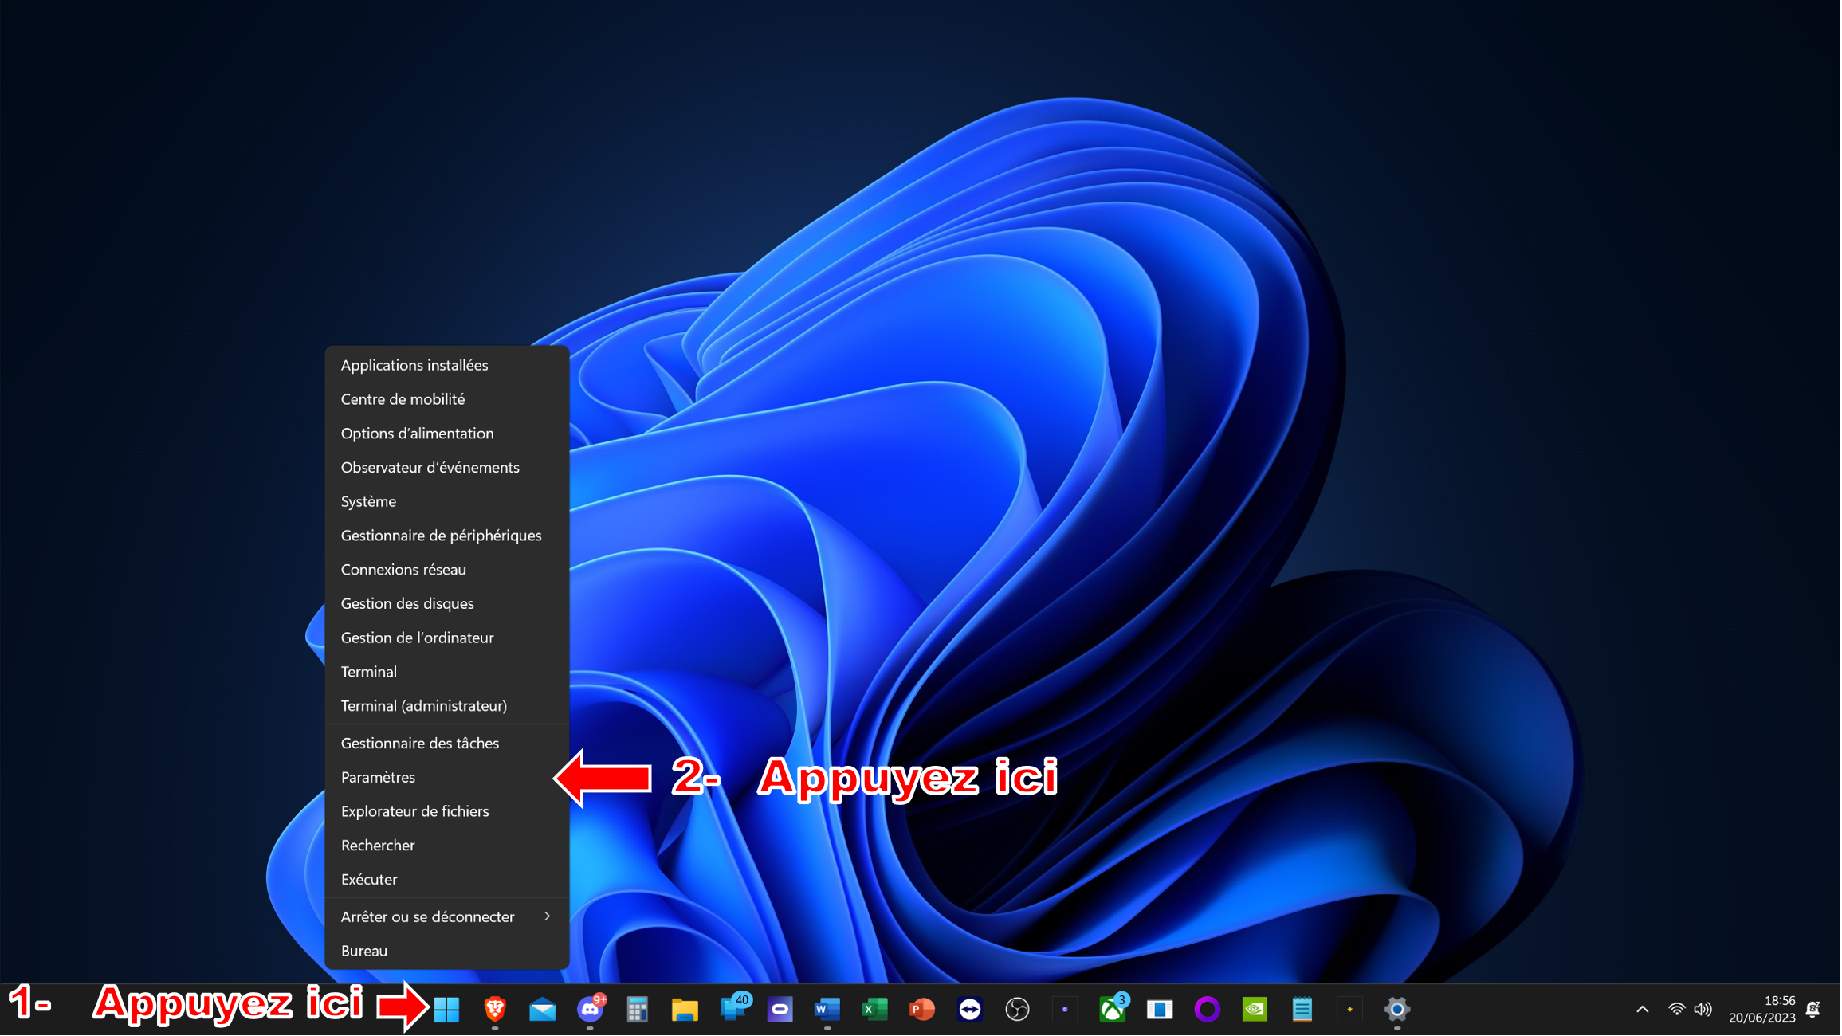Screen dimensions: 1842x1036
Task: Click Bureau at the menu bottom
Action: 447,952
